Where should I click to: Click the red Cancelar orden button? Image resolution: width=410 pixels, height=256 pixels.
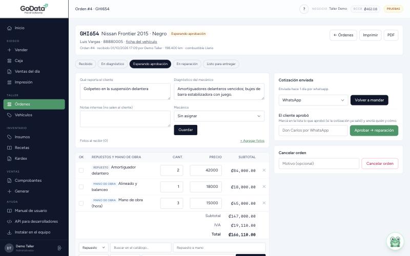(x=380, y=163)
